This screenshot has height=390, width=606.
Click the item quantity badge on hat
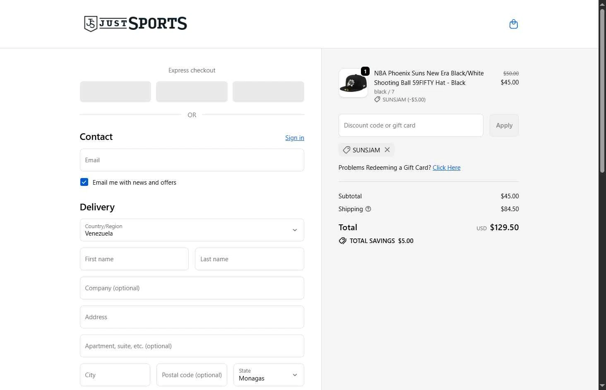tap(365, 71)
